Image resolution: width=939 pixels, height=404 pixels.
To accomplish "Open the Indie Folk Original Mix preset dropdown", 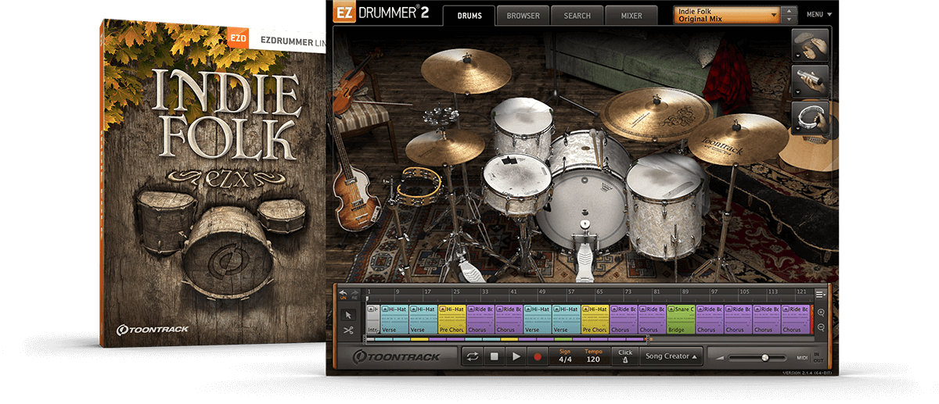I will click(726, 15).
